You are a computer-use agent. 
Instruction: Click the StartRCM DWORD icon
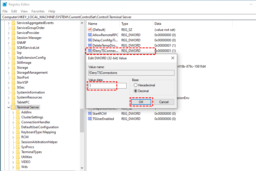[x=90, y=113]
